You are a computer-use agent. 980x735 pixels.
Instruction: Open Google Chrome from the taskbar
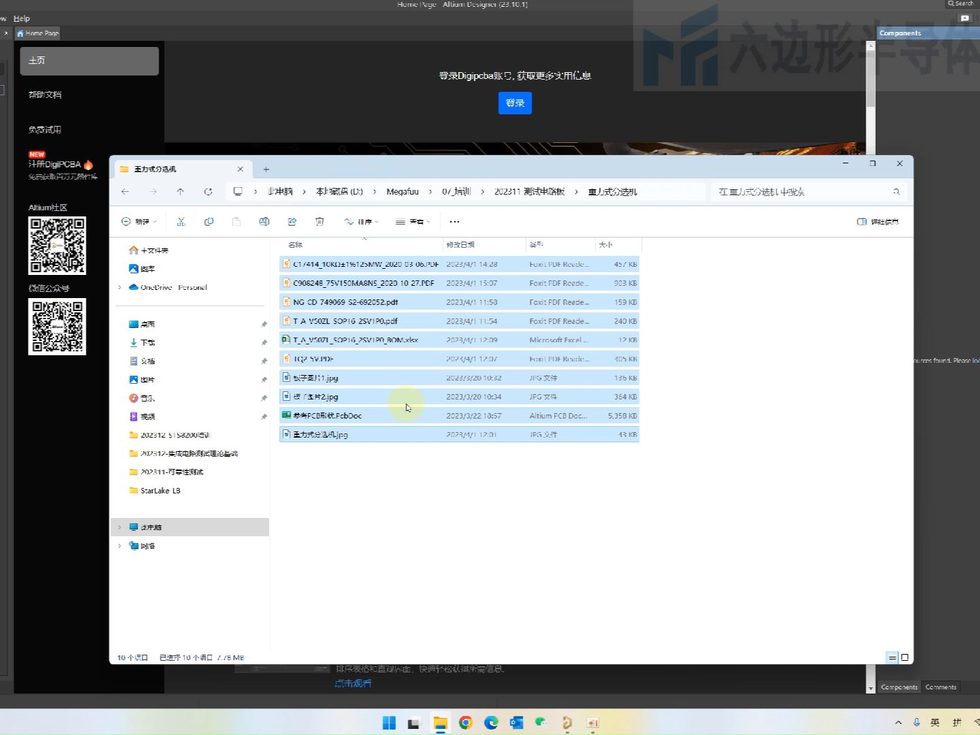[465, 722]
